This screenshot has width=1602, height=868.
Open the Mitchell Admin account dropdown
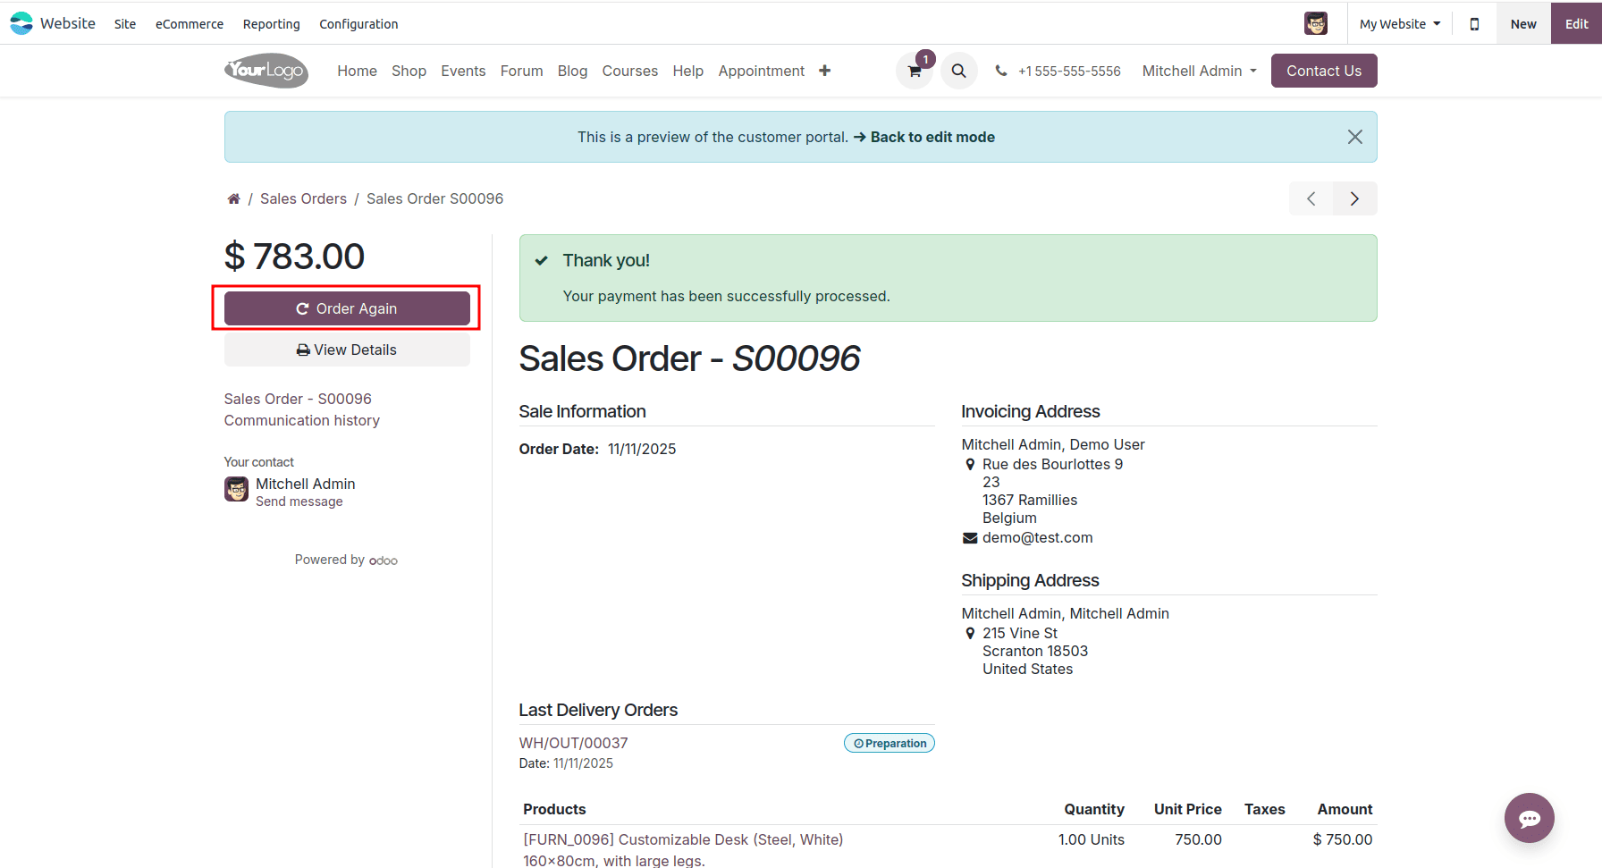tap(1198, 71)
